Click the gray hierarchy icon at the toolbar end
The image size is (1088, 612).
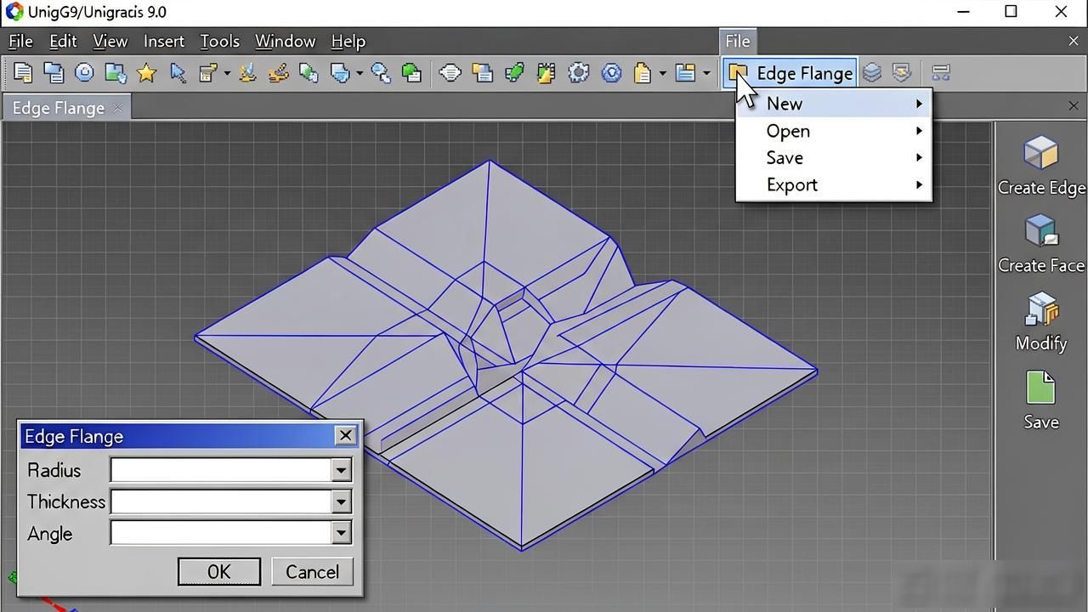coord(940,73)
